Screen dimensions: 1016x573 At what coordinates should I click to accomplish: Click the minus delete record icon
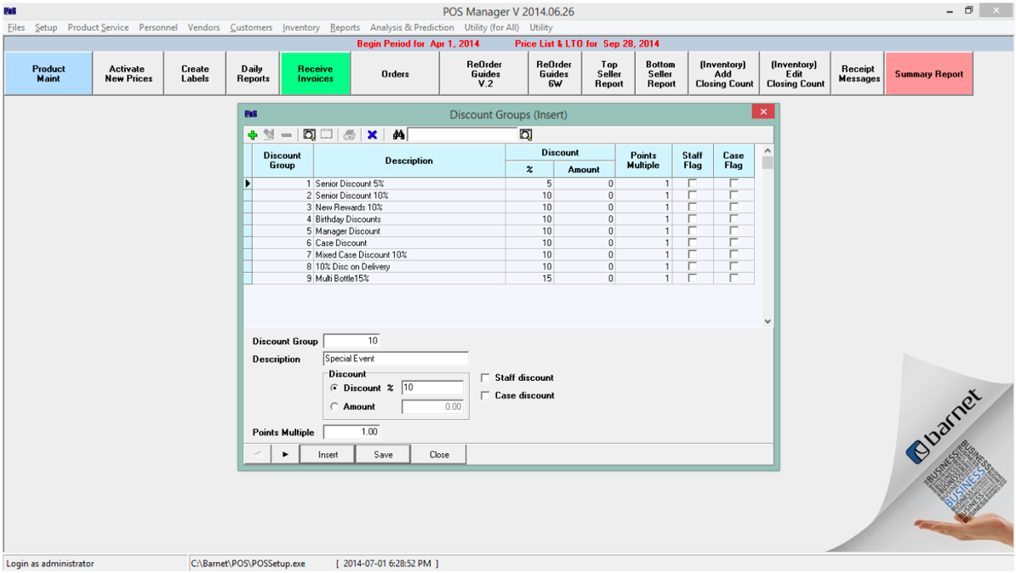point(287,134)
